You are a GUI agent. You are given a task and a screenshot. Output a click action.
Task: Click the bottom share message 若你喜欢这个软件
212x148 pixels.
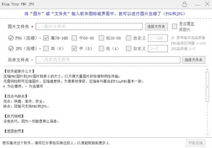[x=55, y=143]
